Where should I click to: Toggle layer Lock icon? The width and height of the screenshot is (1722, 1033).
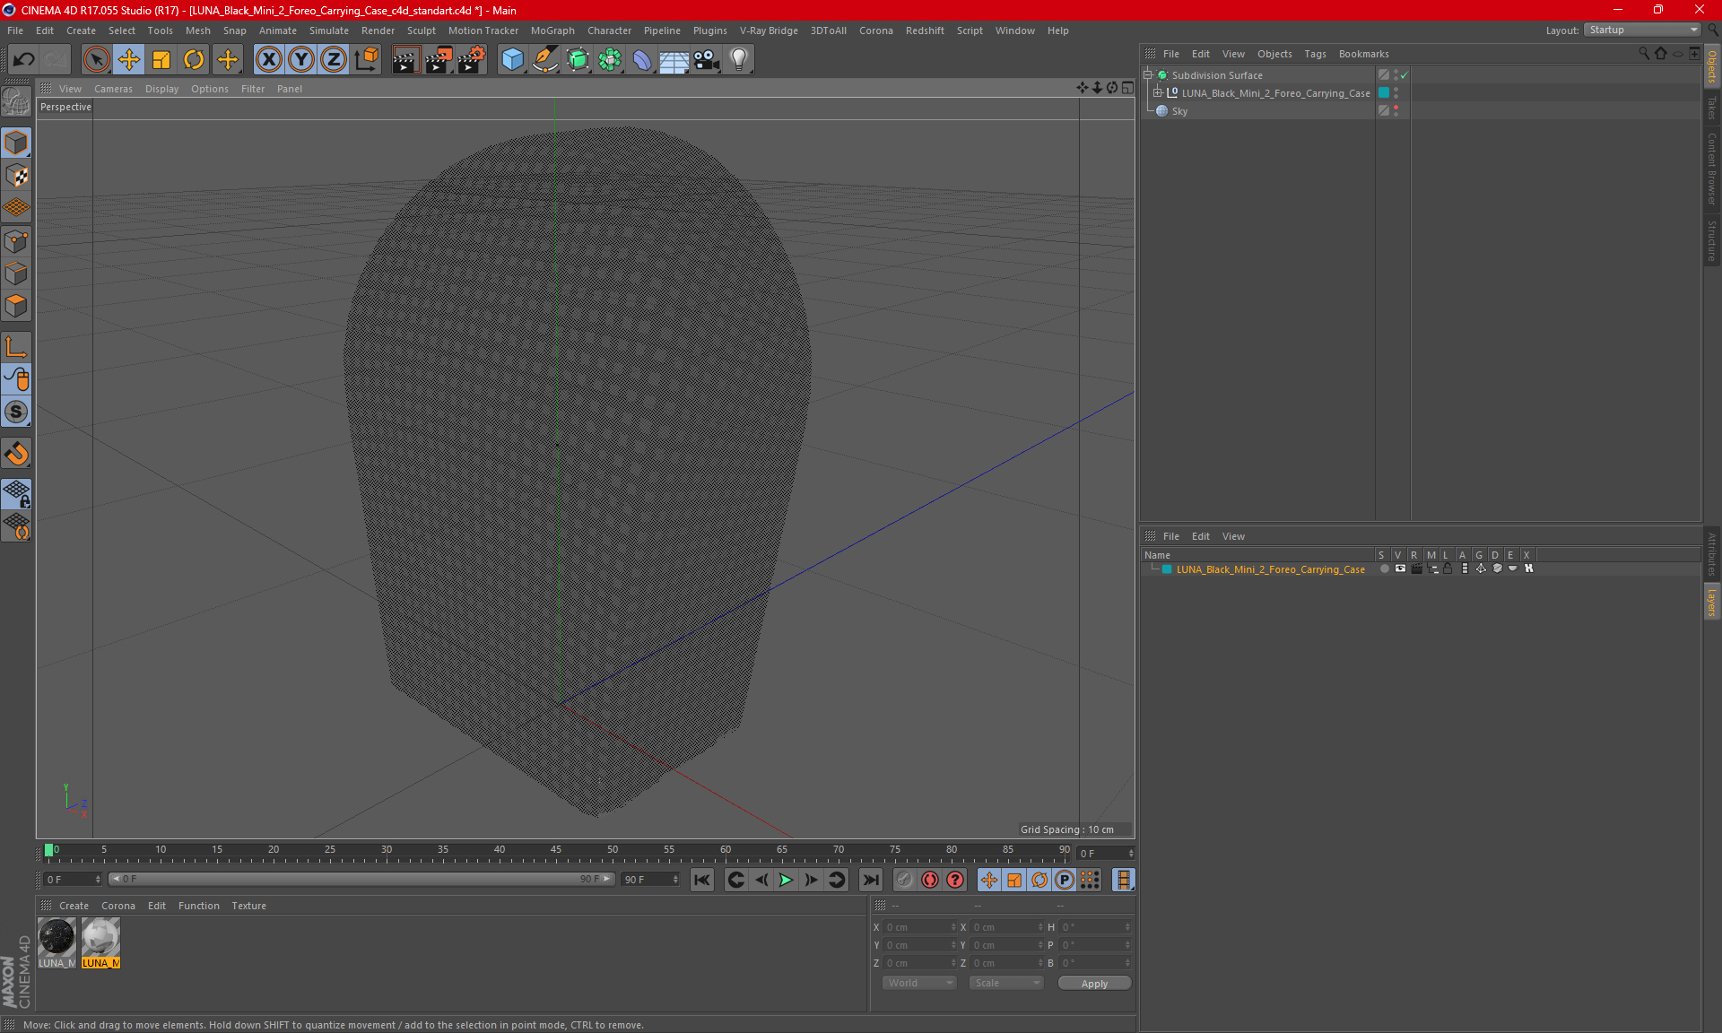(1448, 569)
